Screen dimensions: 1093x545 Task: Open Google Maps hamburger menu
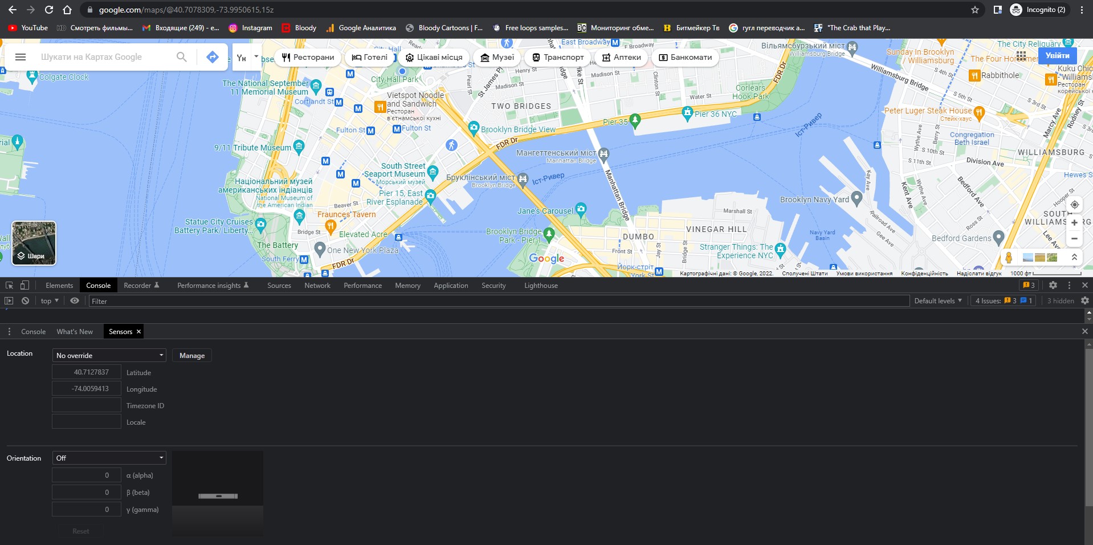pos(21,57)
